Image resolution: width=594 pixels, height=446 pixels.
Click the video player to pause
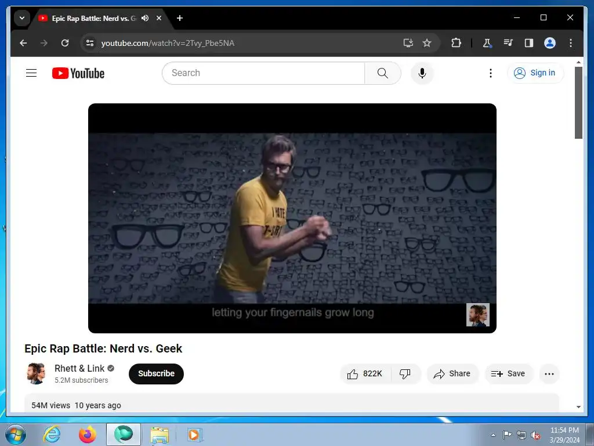[292, 218]
